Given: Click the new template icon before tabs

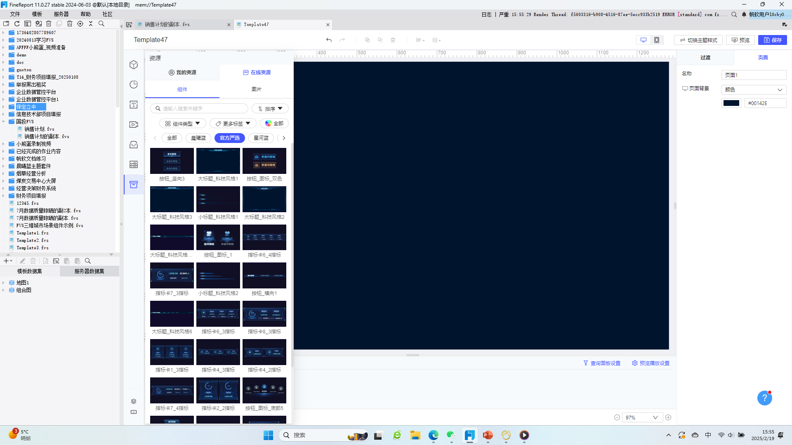Looking at the screenshot, I should 129,25.
